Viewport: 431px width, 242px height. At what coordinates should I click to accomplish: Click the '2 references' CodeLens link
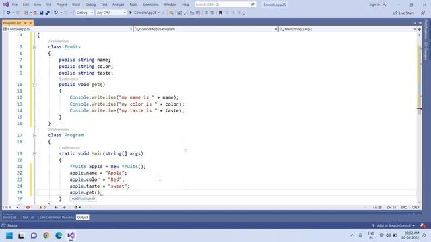coord(59,41)
